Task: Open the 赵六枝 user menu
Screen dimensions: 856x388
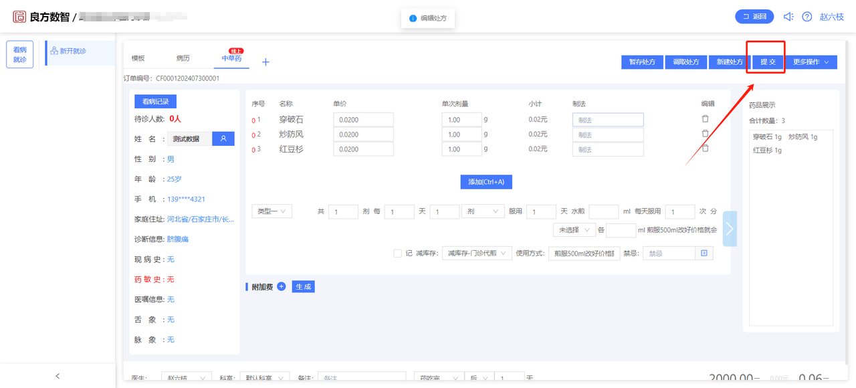Action: [x=831, y=17]
